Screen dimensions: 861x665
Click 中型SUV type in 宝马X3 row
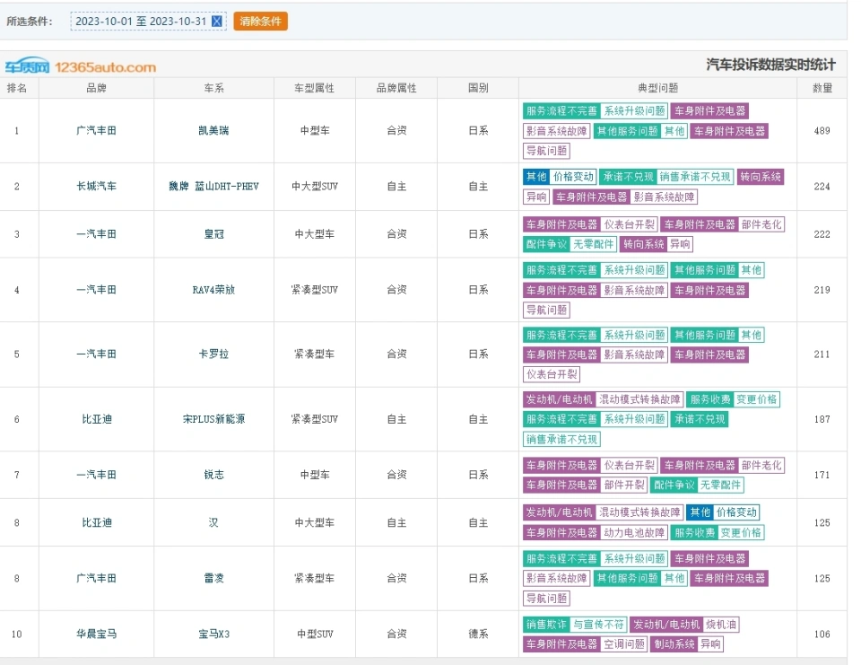(315, 634)
